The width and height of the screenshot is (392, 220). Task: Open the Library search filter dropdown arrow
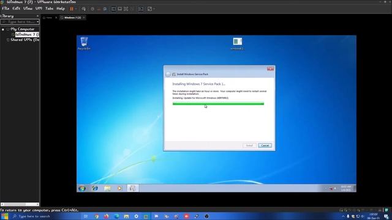(x=37, y=22)
